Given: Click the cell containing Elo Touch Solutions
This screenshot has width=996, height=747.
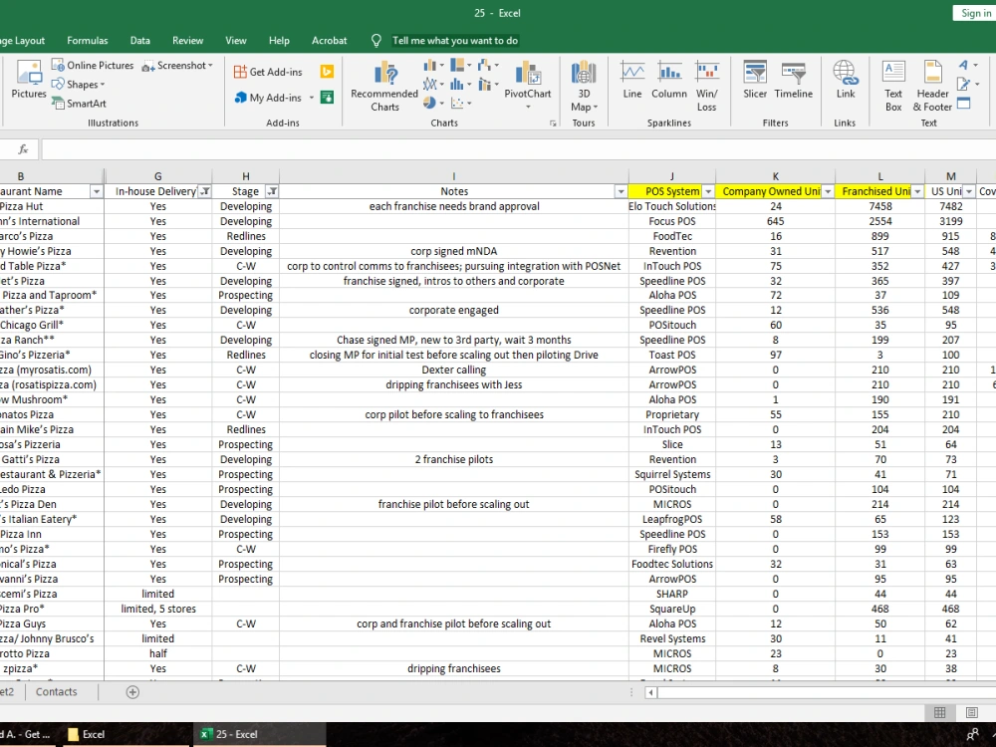Looking at the screenshot, I should 671,206.
